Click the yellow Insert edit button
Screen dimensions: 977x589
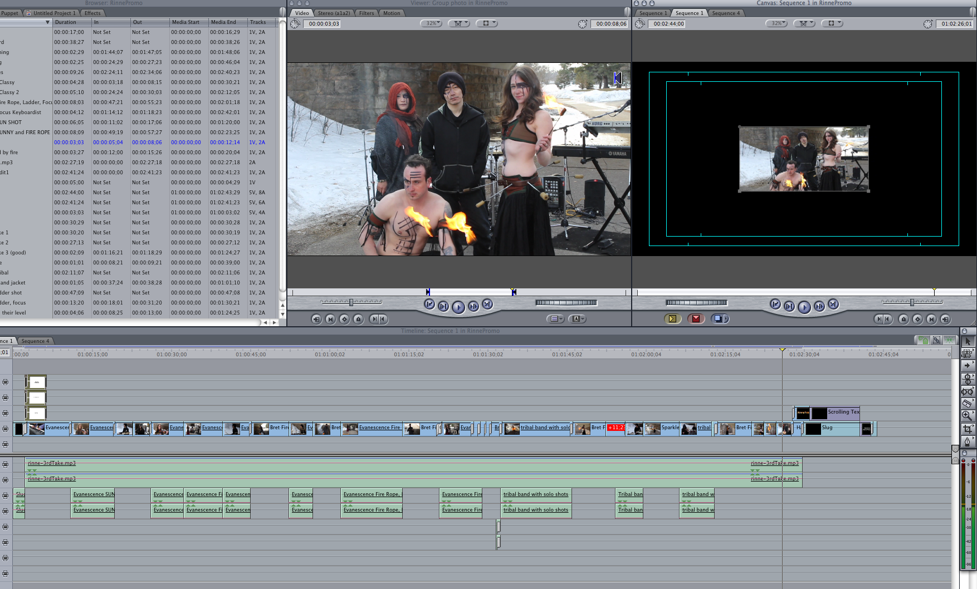672,319
